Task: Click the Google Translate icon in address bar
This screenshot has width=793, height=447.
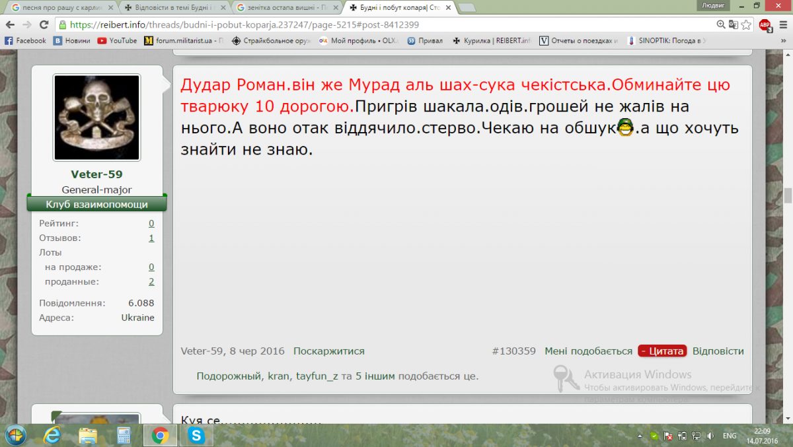Action: (x=734, y=24)
